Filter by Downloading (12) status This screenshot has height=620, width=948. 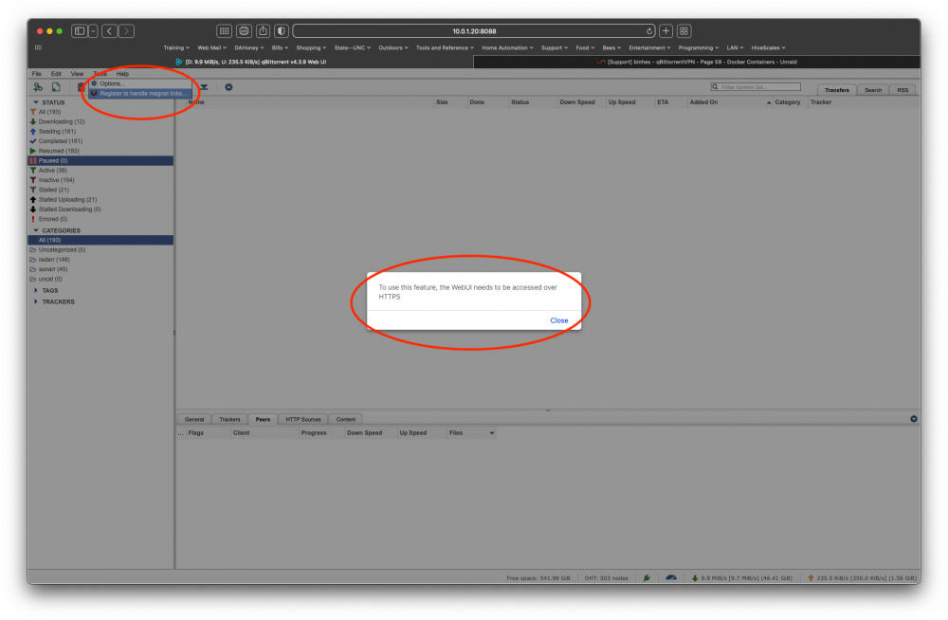(x=62, y=121)
